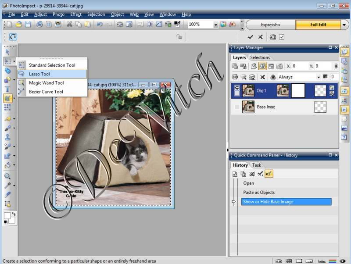
Task: Switch to the Selections tab
Action: pyautogui.click(x=260, y=57)
